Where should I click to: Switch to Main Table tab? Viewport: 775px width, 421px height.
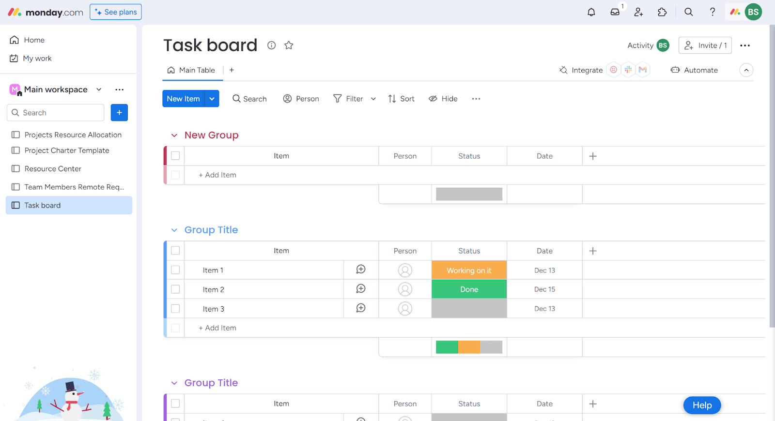tap(191, 70)
